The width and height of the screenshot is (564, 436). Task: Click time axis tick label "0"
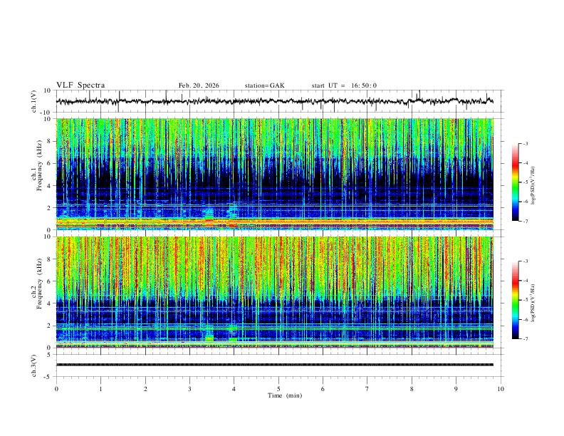[x=56, y=389]
